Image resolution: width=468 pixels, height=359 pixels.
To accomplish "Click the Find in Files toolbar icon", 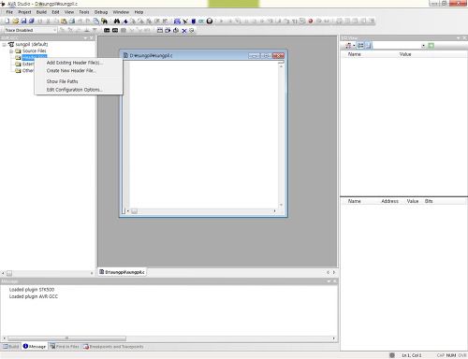I will 104,21.
